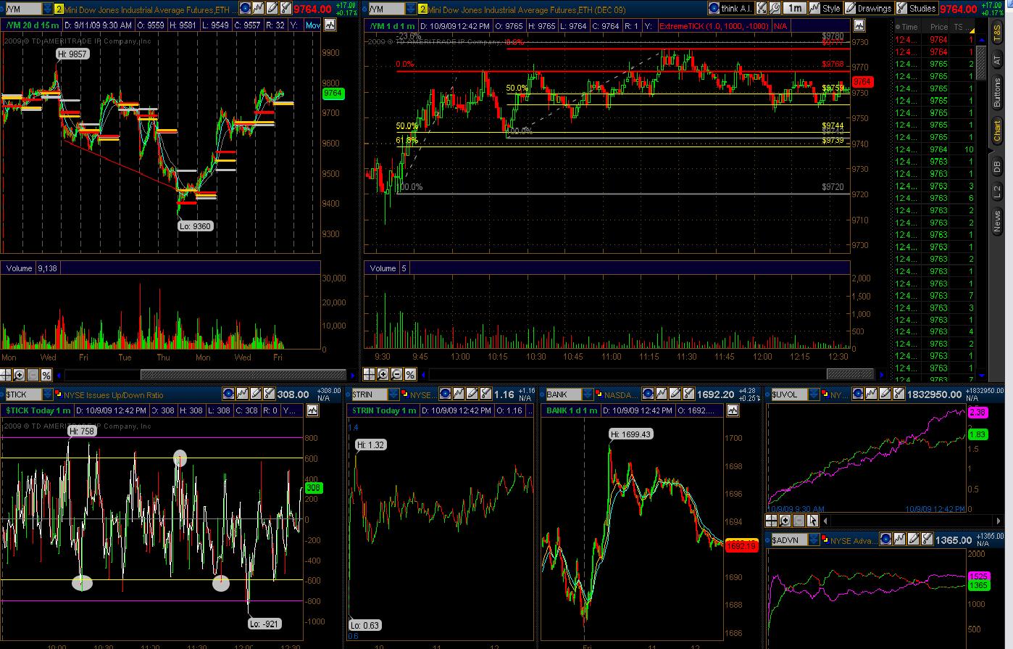This screenshot has width=1013, height=649.
Task: Click Hi: 1699.43 label in BANK chart
Action: (630, 434)
